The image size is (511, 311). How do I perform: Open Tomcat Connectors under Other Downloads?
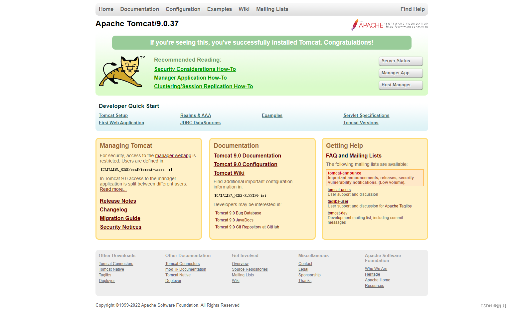point(116,264)
